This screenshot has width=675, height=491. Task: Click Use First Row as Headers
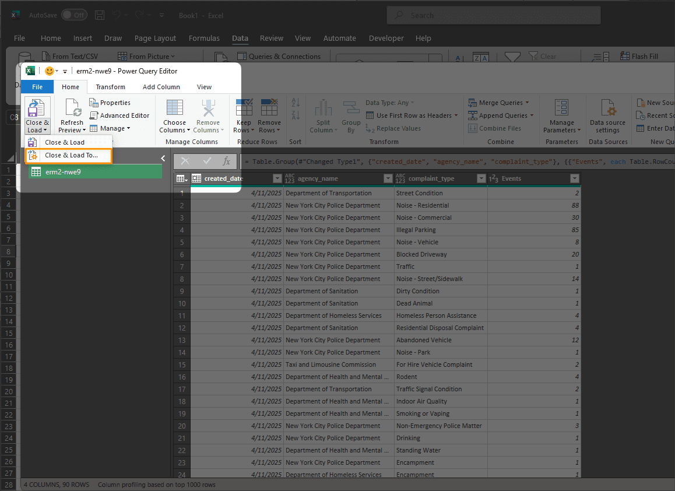point(412,115)
